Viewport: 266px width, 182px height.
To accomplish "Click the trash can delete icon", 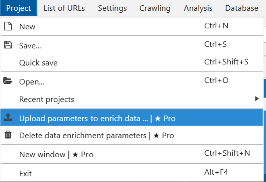I will coord(8,135).
